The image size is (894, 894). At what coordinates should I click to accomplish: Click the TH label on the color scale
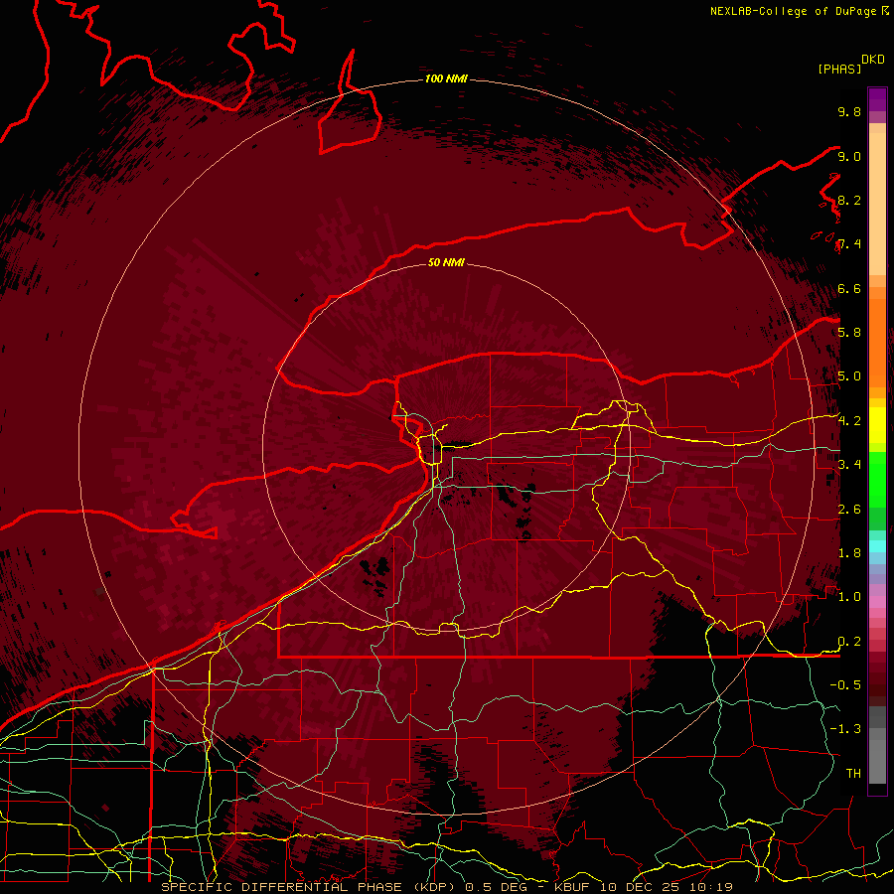(853, 773)
